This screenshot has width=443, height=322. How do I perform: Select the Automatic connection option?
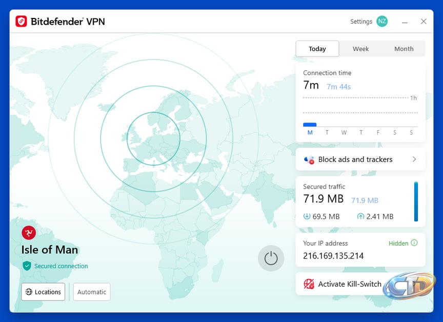tap(92, 292)
